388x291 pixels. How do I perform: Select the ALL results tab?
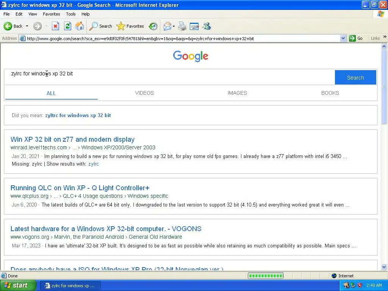[x=51, y=93]
